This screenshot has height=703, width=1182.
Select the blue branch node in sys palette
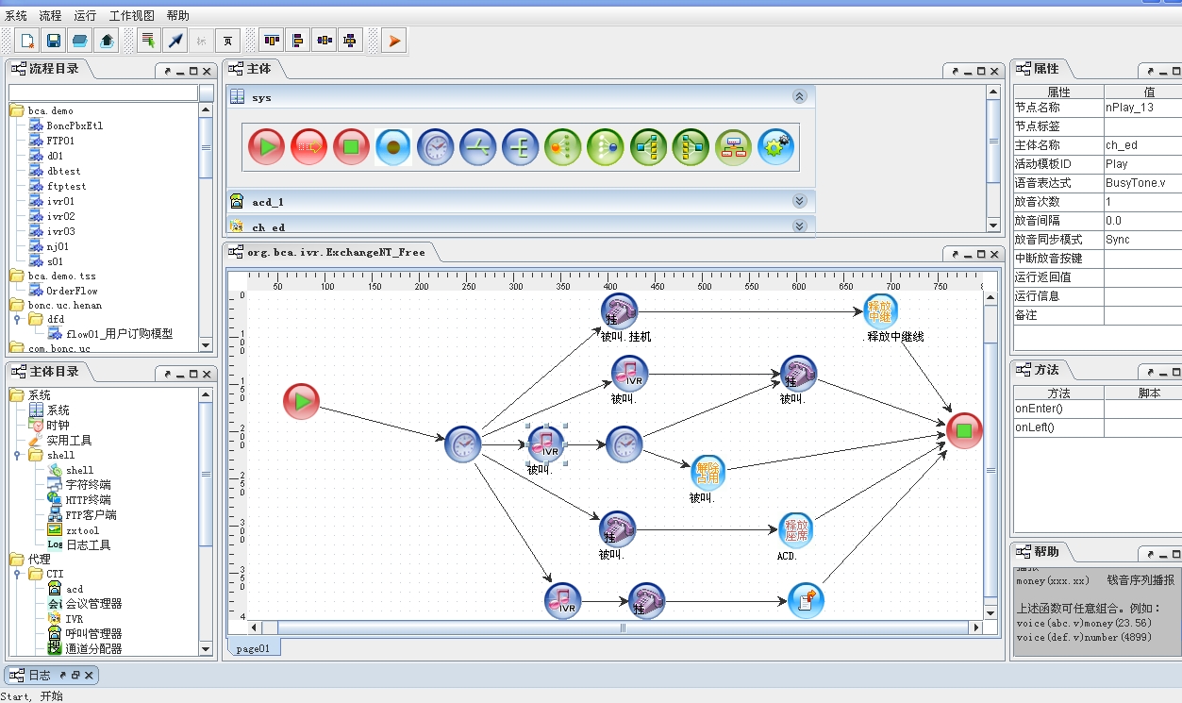[478, 147]
